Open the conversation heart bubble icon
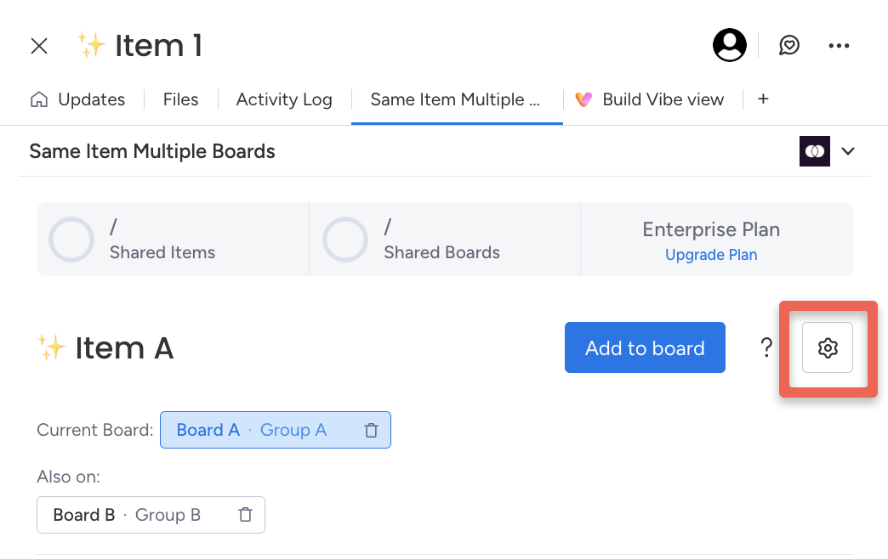Image resolution: width=888 pixels, height=559 pixels. 788,45
